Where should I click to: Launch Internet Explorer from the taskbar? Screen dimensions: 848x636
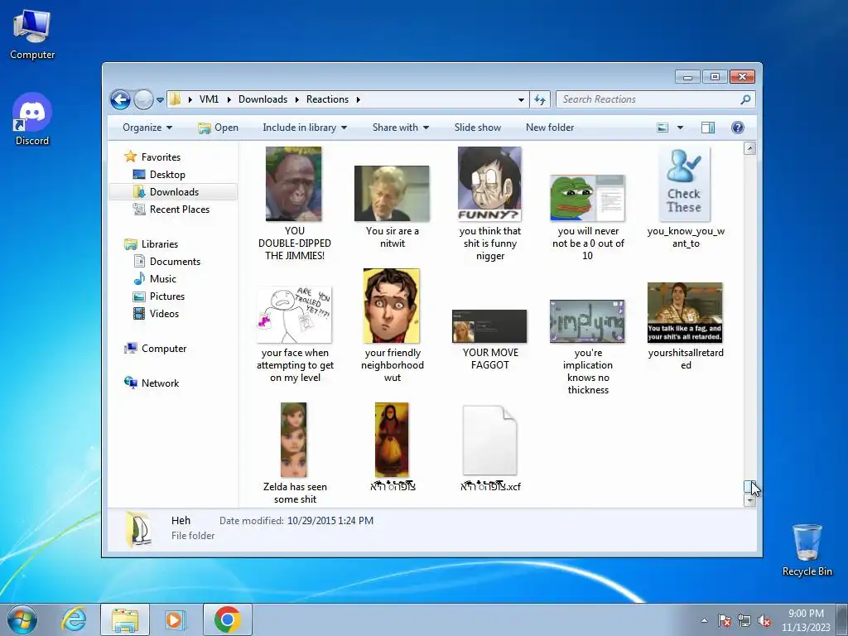point(74,619)
